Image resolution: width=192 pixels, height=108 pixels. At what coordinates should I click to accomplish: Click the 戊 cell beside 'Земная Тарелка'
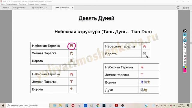(73, 53)
